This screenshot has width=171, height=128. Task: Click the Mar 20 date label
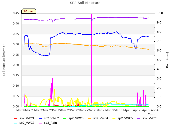(21, 110)
